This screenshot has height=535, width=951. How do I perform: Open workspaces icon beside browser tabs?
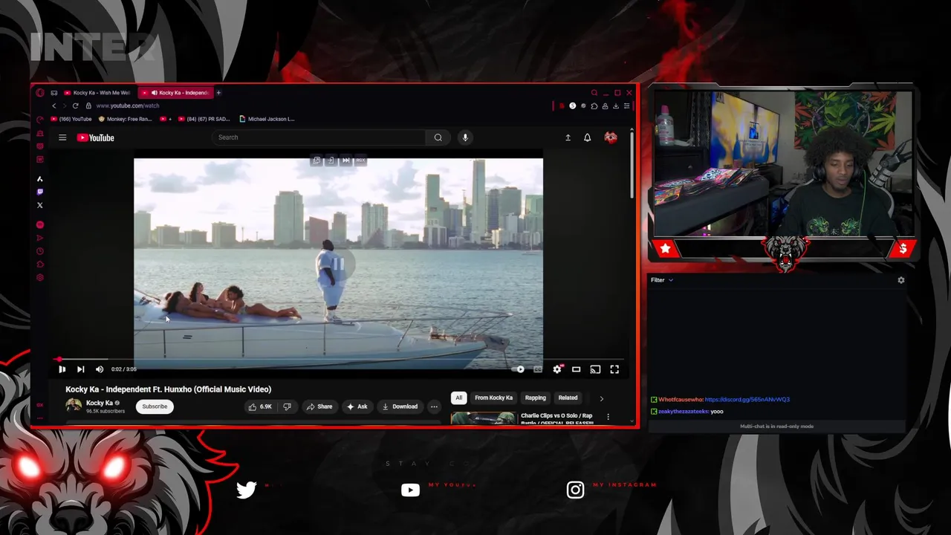tap(53, 93)
